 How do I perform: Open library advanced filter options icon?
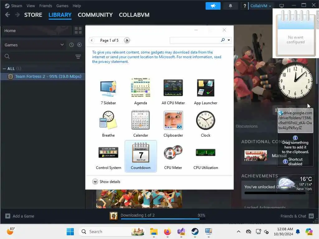coord(78,57)
